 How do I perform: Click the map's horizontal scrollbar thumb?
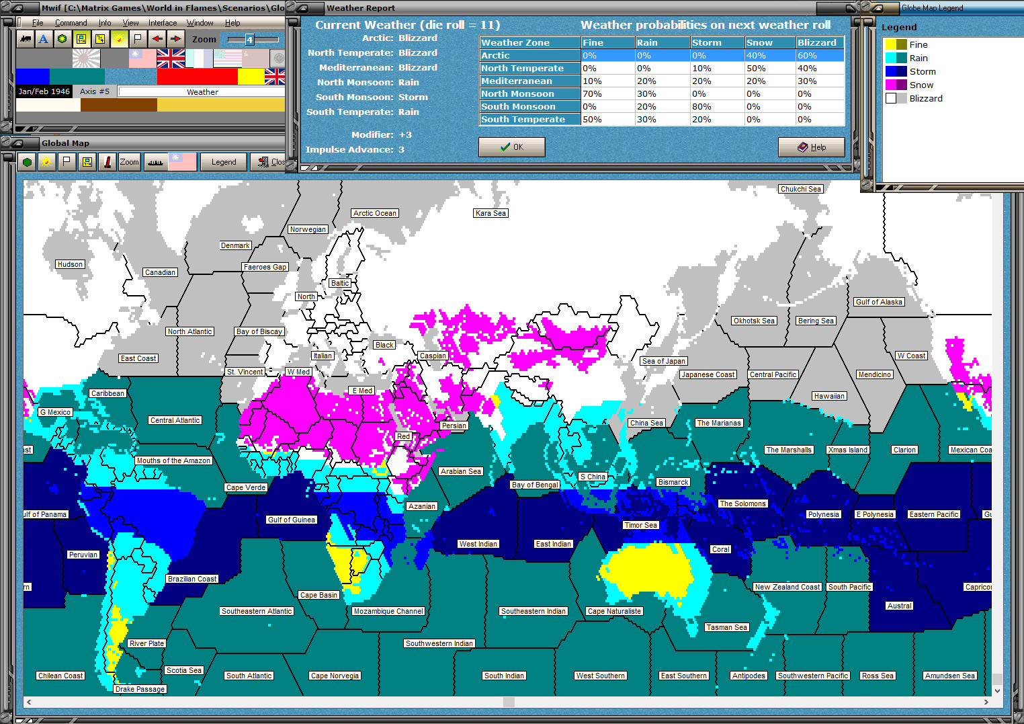point(509,702)
